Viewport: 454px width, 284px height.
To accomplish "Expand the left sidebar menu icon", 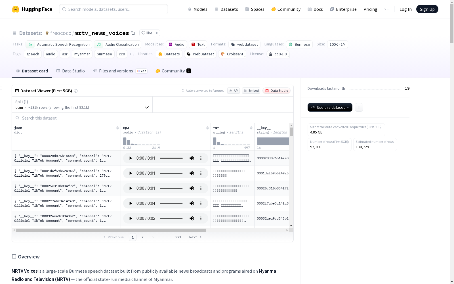I will (1, 88).
